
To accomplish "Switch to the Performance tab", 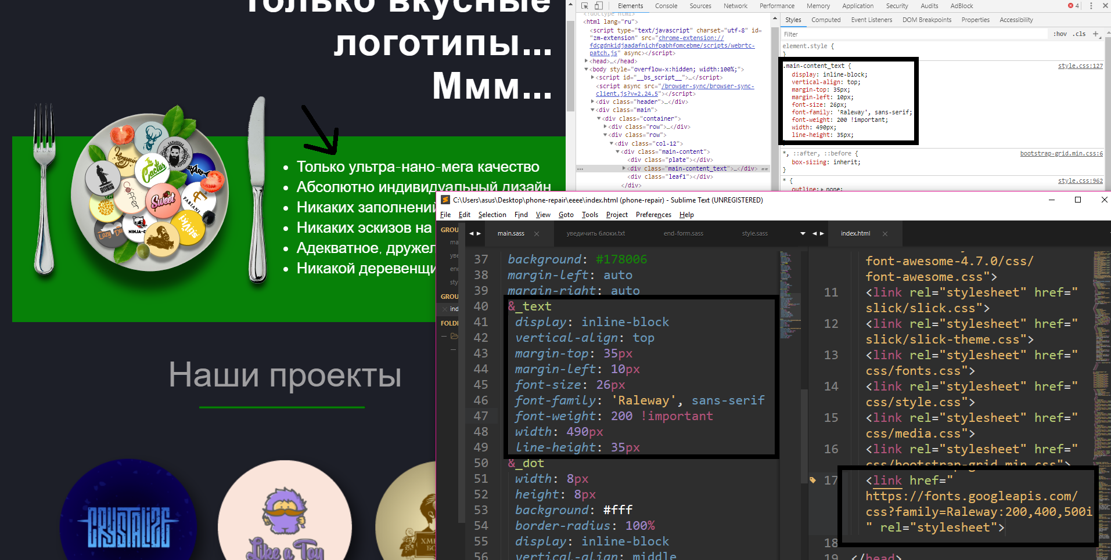I will tap(777, 6).
